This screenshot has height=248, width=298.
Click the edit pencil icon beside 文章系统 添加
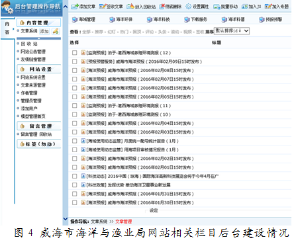point(56,31)
